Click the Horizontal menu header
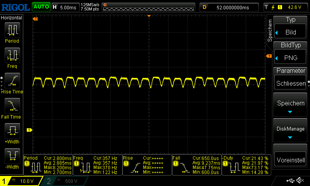This screenshot has width=310, height=186. coord(12,18)
